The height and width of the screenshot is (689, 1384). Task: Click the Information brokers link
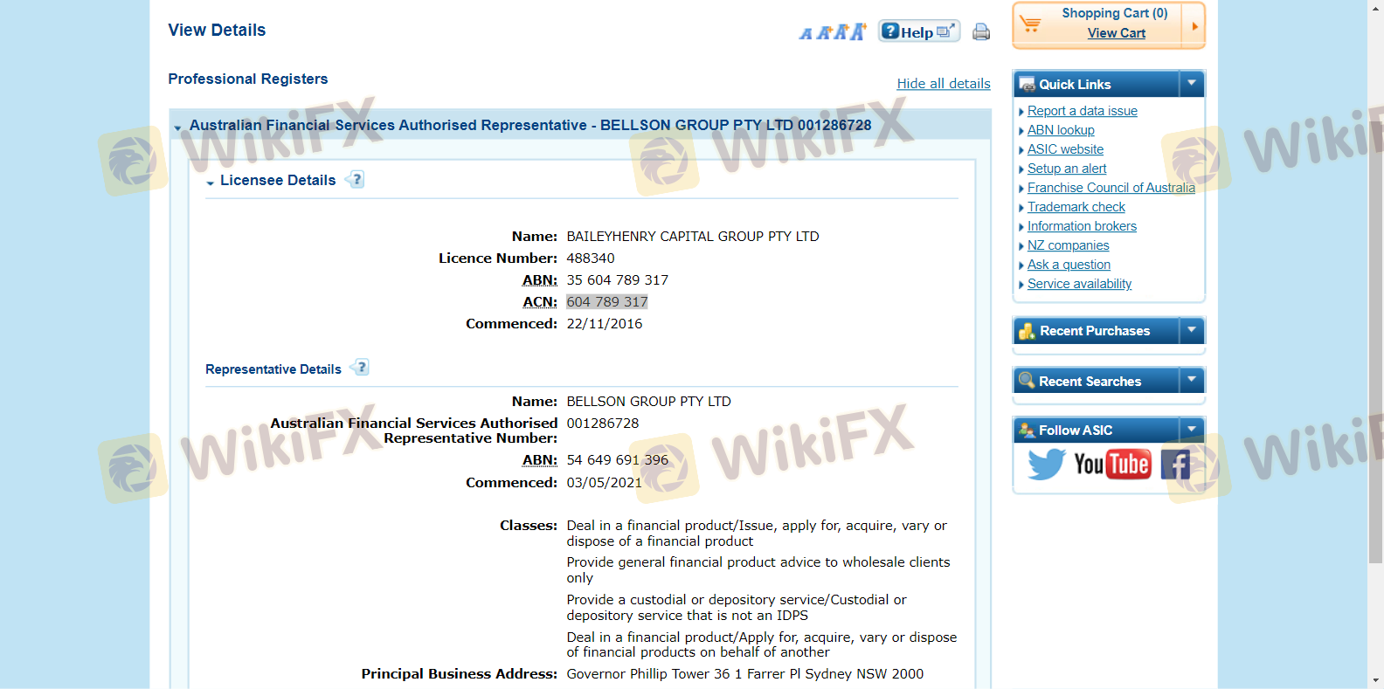[1082, 226]
